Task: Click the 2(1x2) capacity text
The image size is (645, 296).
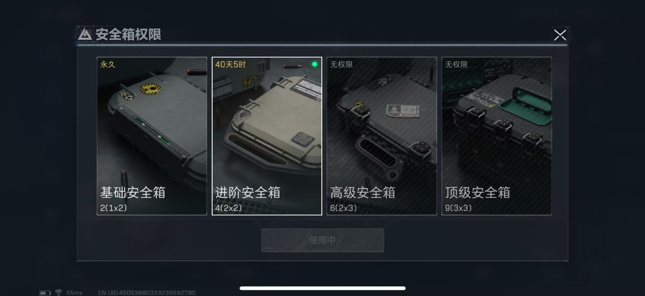Action: [x=114, y=208]
